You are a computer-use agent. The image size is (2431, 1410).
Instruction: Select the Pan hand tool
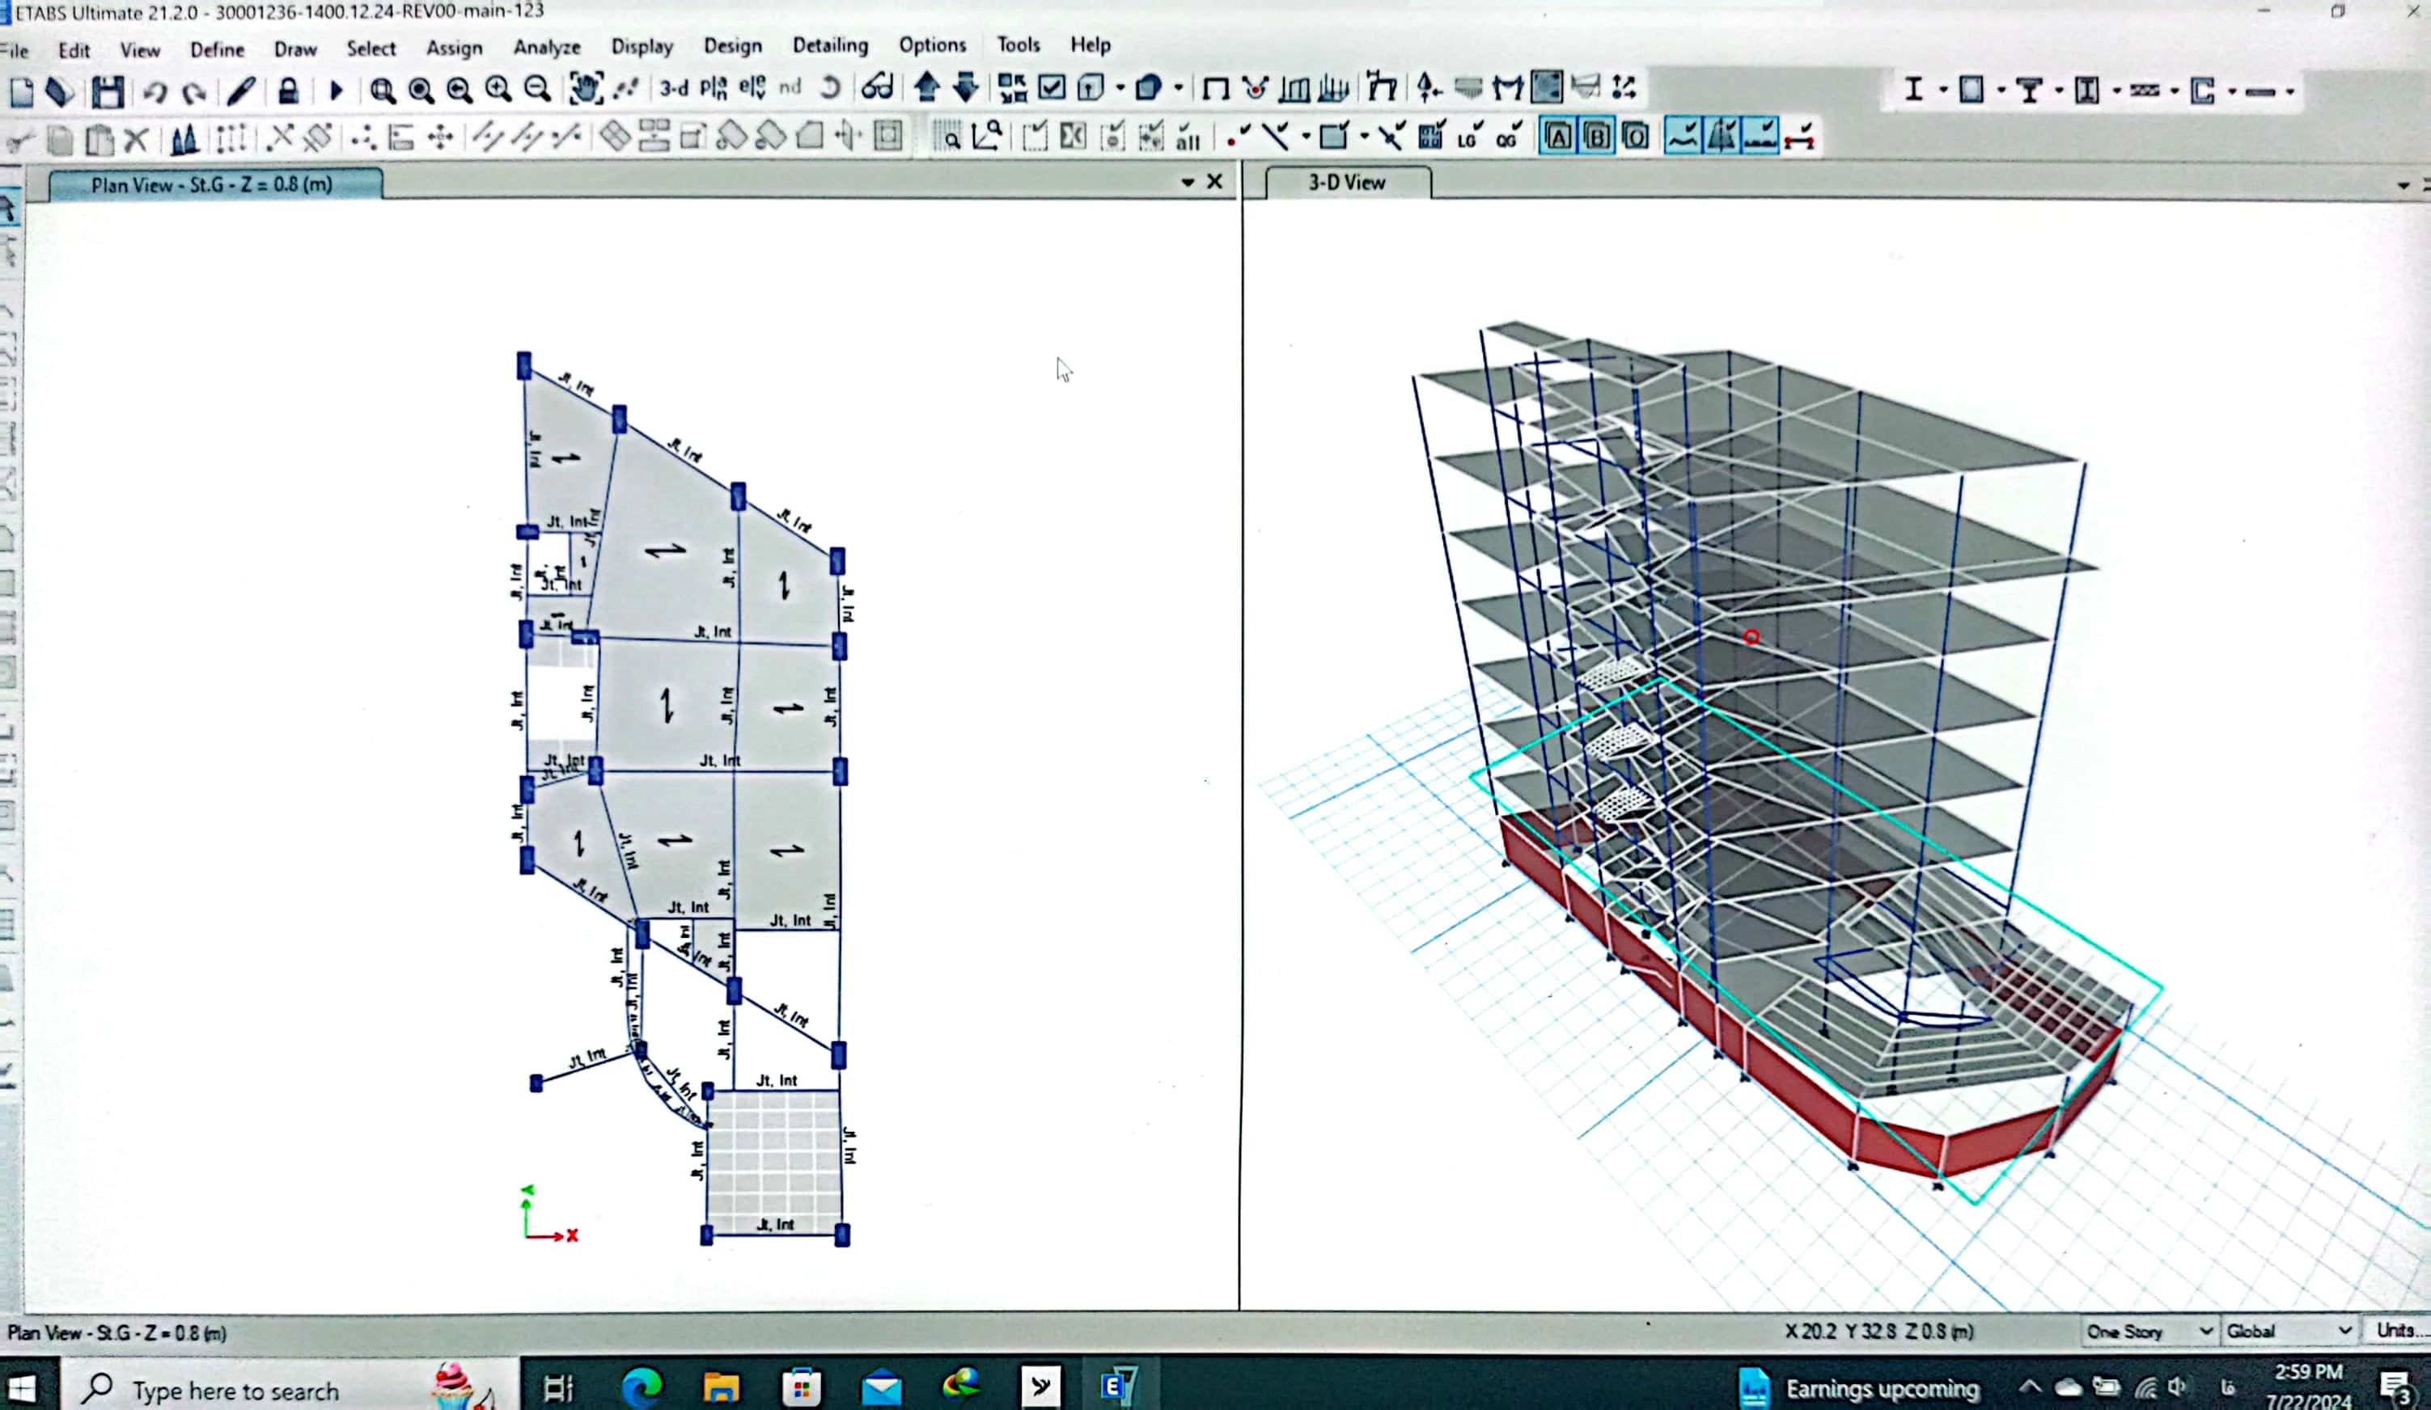tap(585, 89)
